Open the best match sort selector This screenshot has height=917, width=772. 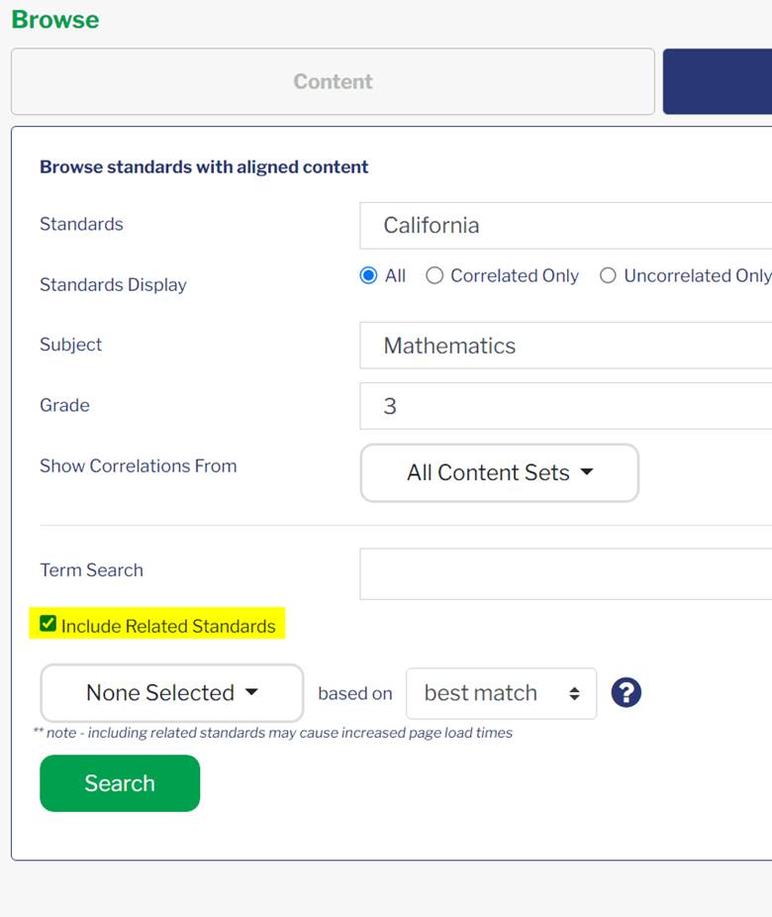click(x=502, y=693)
